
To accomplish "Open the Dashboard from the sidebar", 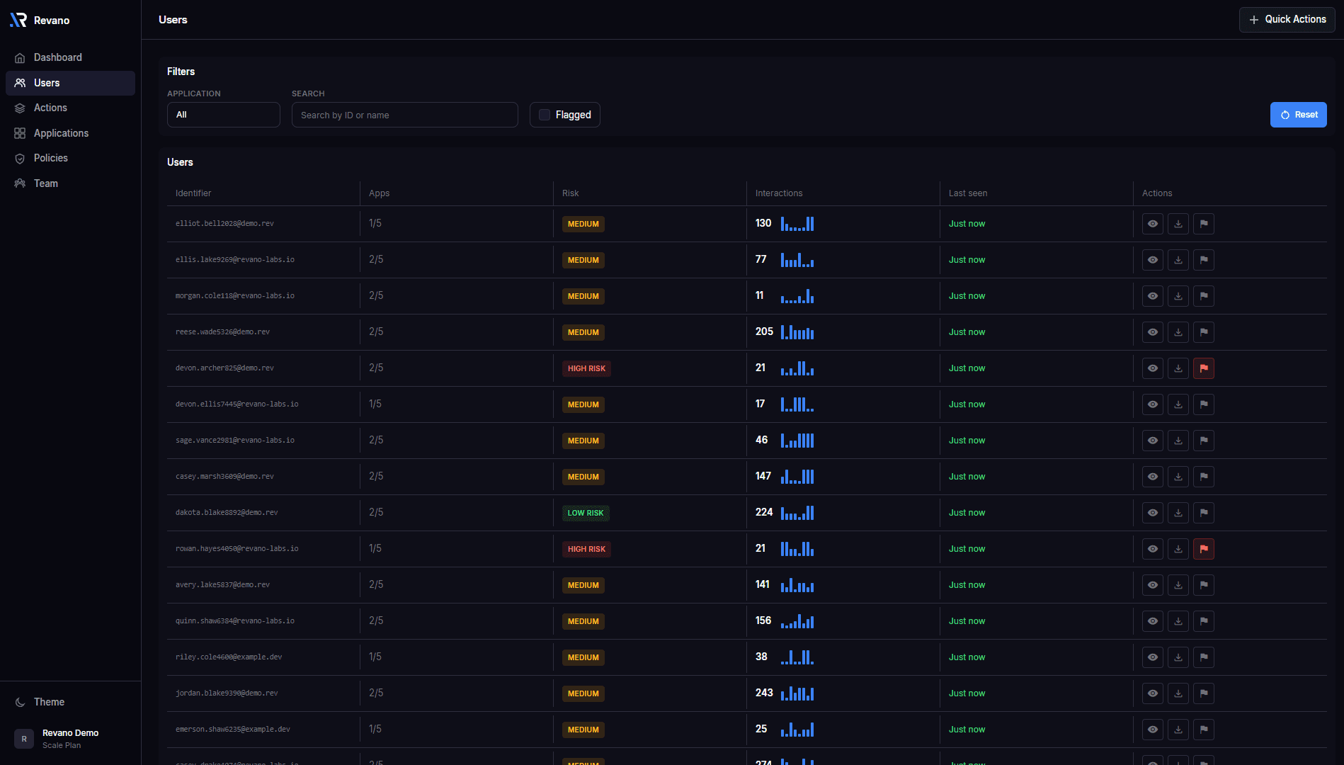I will click(20, 57).
